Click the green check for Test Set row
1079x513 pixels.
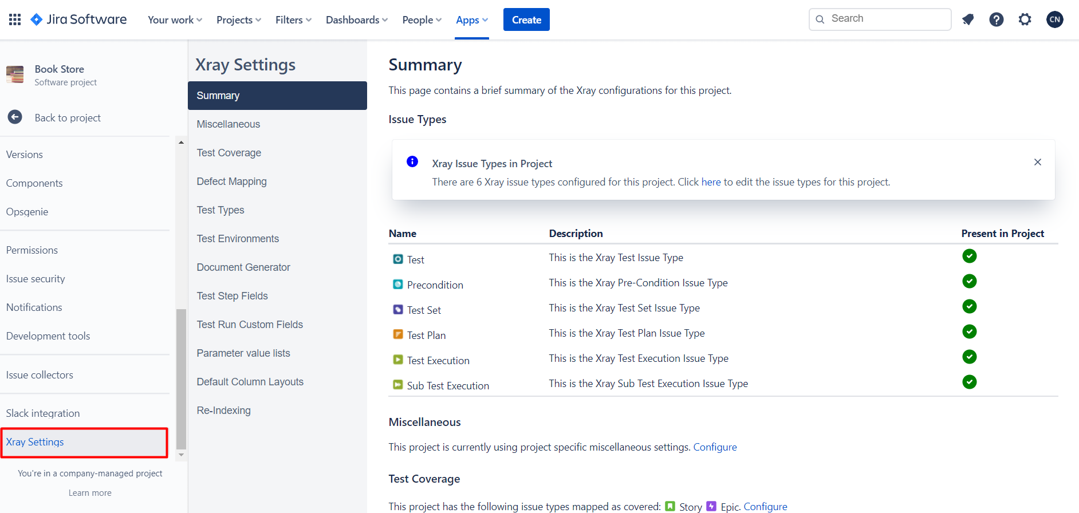click(970, 306)
